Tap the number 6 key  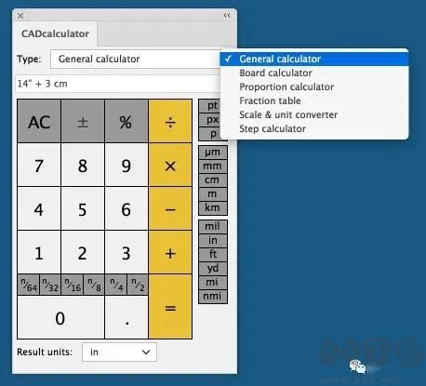[126, 208]
